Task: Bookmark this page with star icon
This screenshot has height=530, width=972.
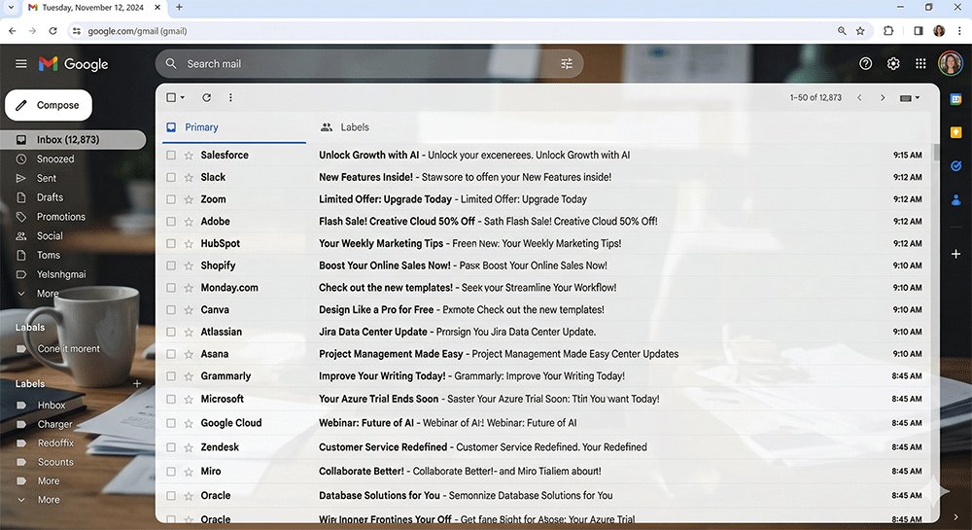Action: coord(860,31)
